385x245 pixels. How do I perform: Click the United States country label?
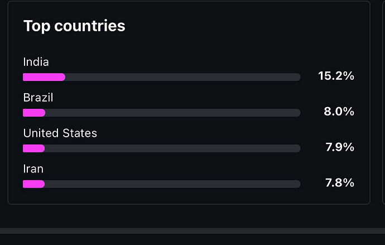tap(60, 133)
